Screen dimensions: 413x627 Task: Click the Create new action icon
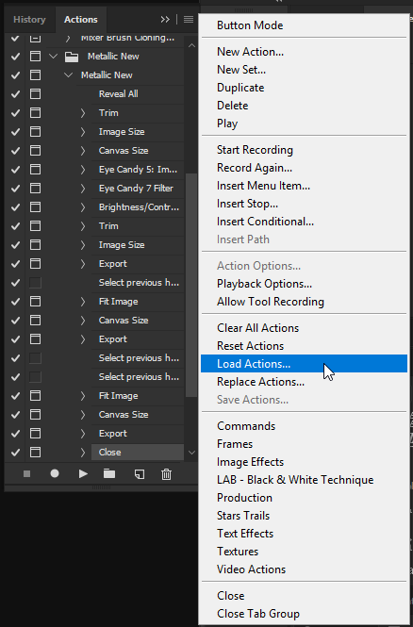(x=140, y=474)
